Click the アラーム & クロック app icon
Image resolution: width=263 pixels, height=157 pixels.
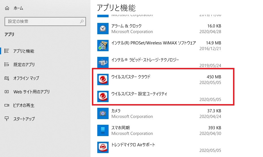pos(103,29)
